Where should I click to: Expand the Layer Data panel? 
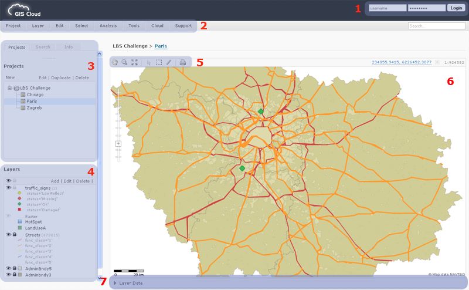point(115,283)
